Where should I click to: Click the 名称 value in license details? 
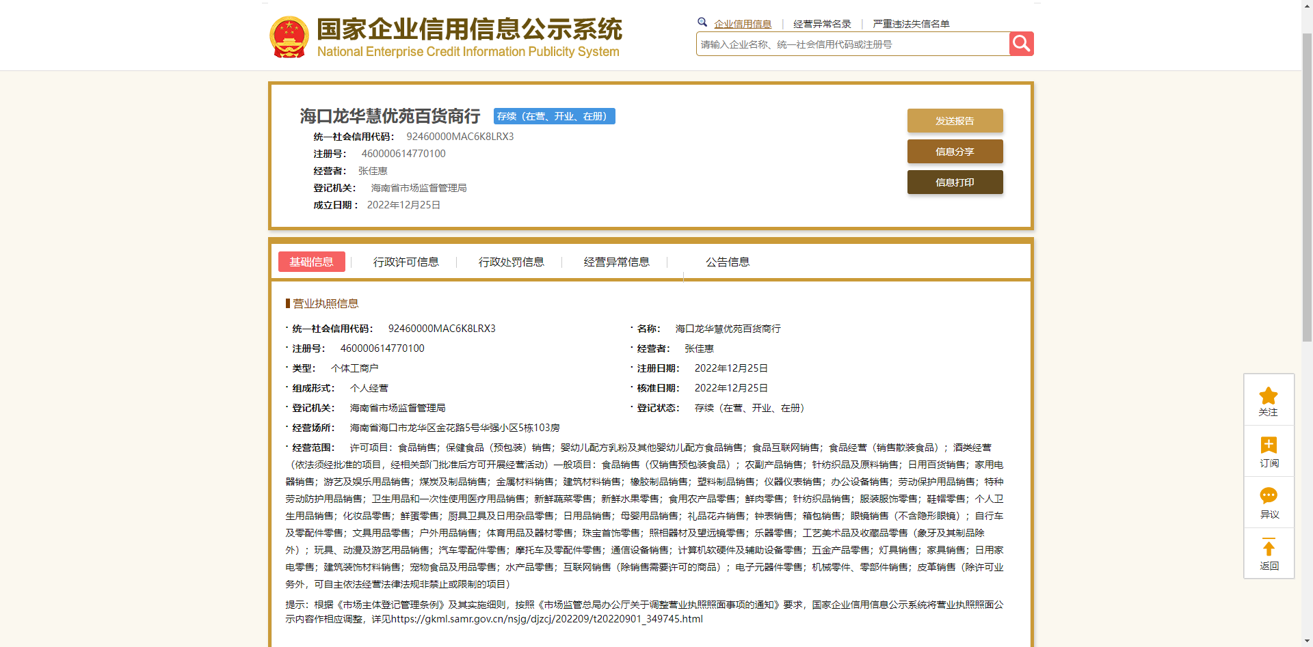728,329
